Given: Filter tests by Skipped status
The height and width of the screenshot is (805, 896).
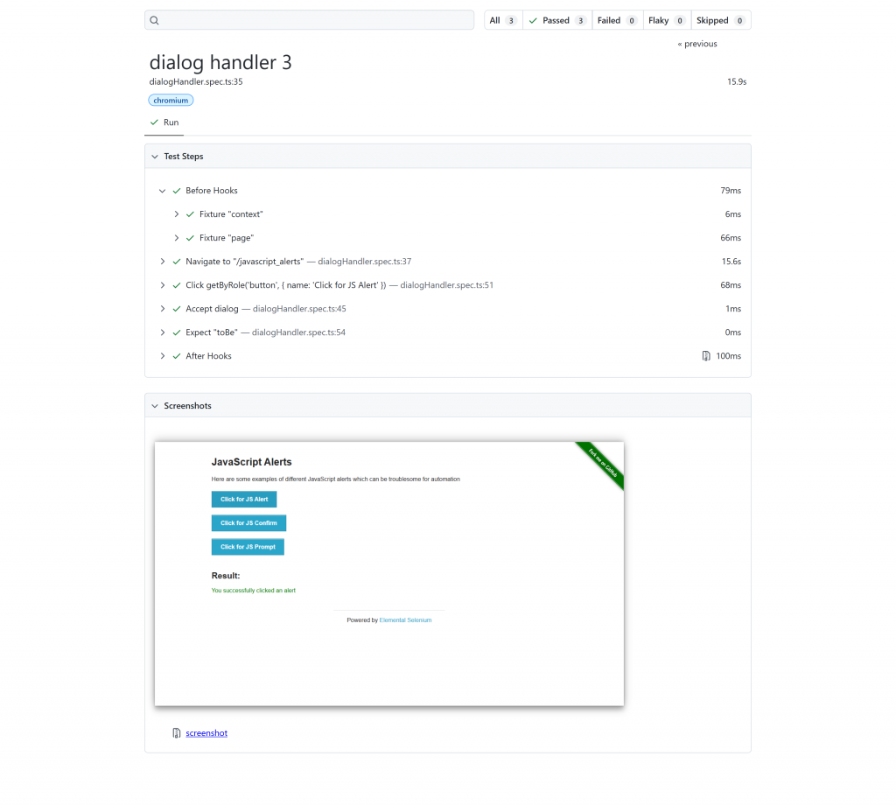Looking at the screenshot, I should 721,21.
